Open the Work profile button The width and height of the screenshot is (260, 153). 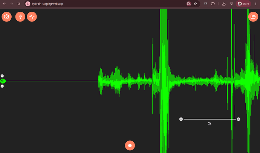coord(243,4)
